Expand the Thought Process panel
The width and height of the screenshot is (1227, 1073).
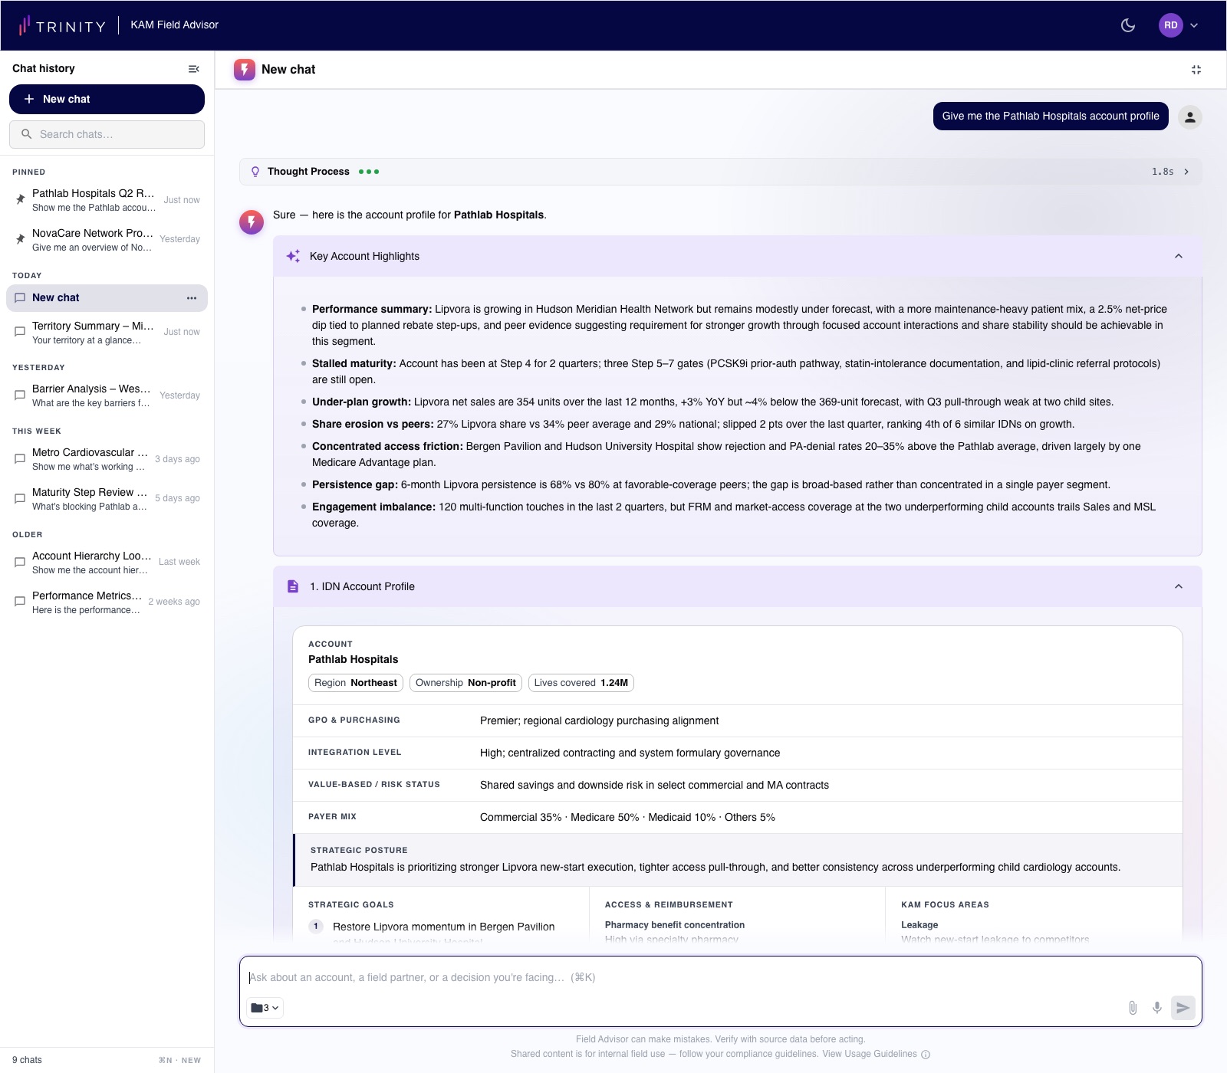[x=720, y=172]
